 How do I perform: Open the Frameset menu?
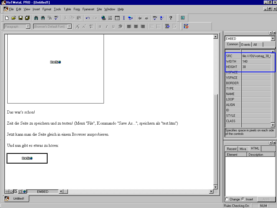88,9
